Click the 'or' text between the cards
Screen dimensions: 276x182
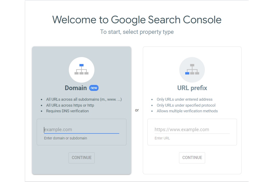137,110
